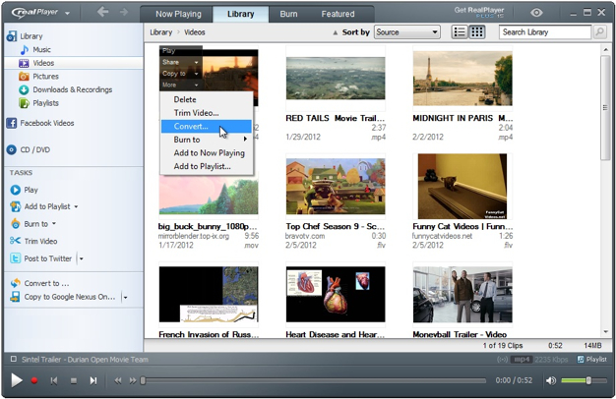This screenshot has width=616, height=399.
Task: Select the Moneyball Trailer thumbnail
Action: point(462,294)
